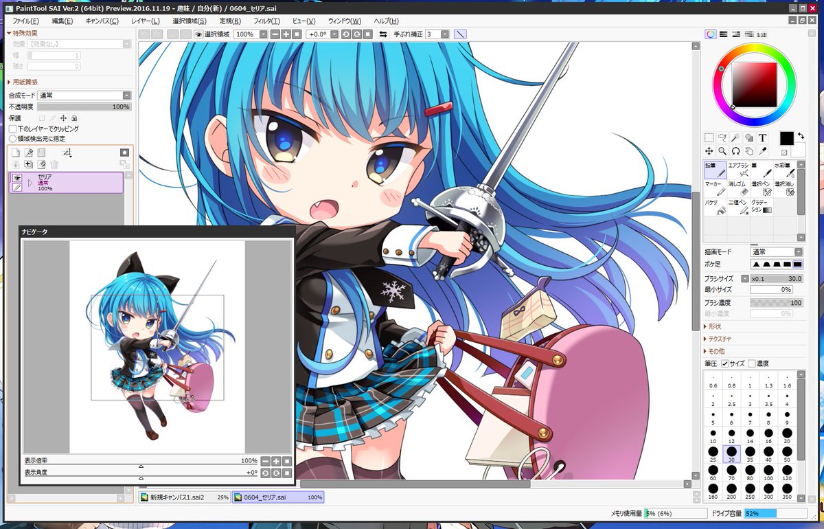
Task: Select the rotate view tool
Action: (735, 150)
